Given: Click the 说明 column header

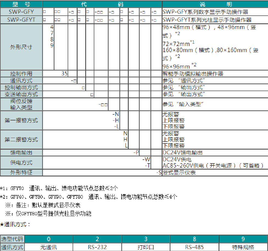Looking at the screenshot, I should (x=215, y=4).
